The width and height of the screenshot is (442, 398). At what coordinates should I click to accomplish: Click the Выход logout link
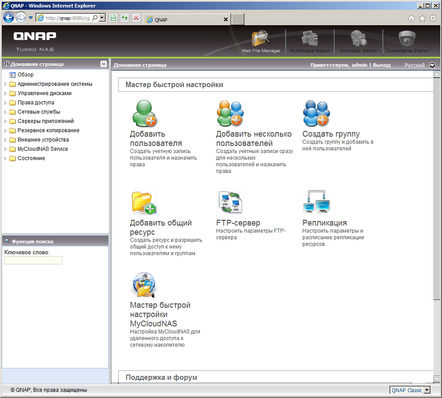pyautogui.click(x=382, y=65)
